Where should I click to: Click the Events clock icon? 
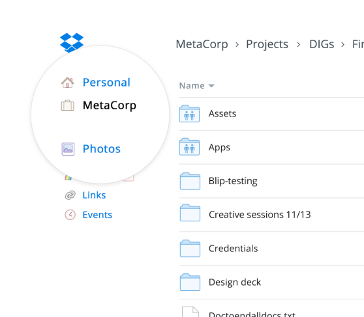tap(70, 215)
